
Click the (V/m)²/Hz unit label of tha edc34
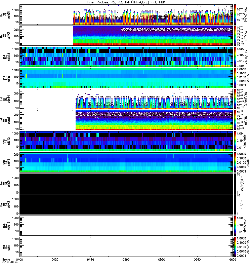point(246,15)
